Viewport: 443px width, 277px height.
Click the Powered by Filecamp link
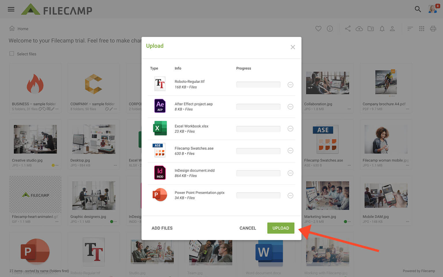(x=419, y=271)
